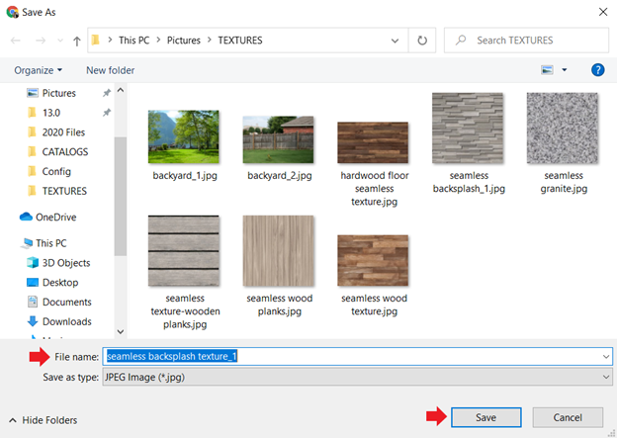Click the backyard_2.jpg file name label
617x438 pixels.
tap(280, 176)
